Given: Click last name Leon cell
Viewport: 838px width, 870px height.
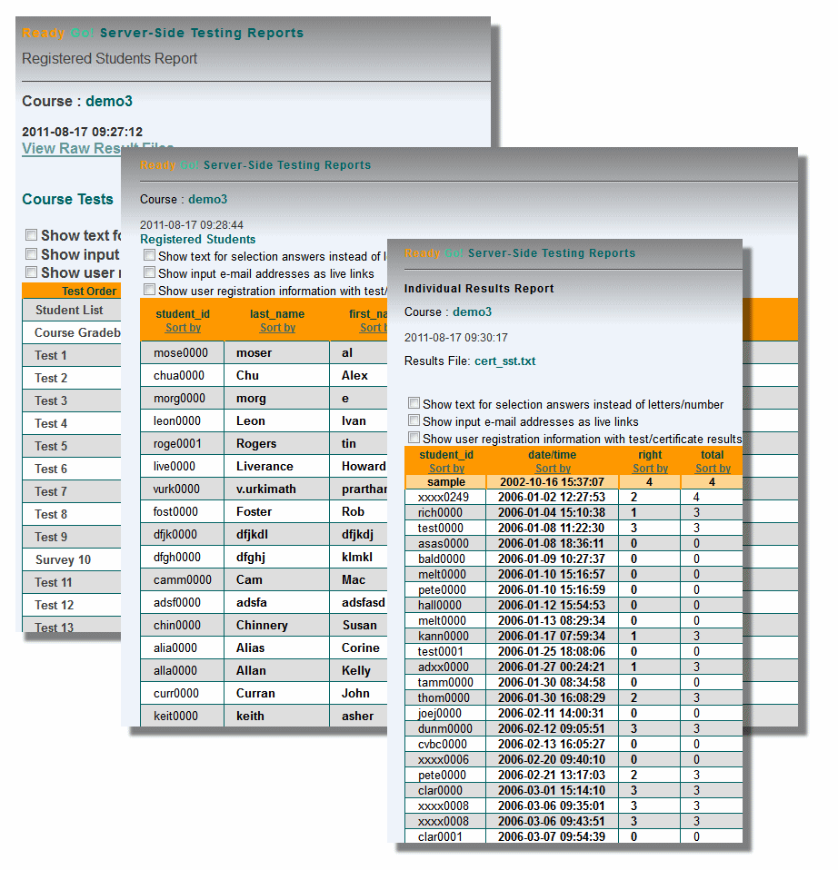Looking at the screenshot, I should pos(251,421).
